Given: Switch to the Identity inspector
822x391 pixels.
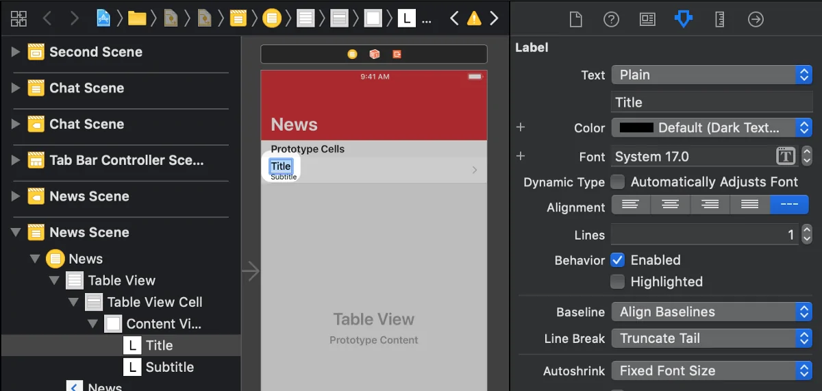Looking at the screenshot, I should tap(647, 19).
